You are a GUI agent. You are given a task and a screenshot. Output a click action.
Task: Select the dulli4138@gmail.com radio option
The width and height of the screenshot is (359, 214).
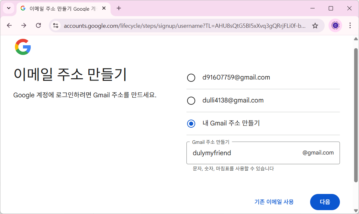(191, 101)
